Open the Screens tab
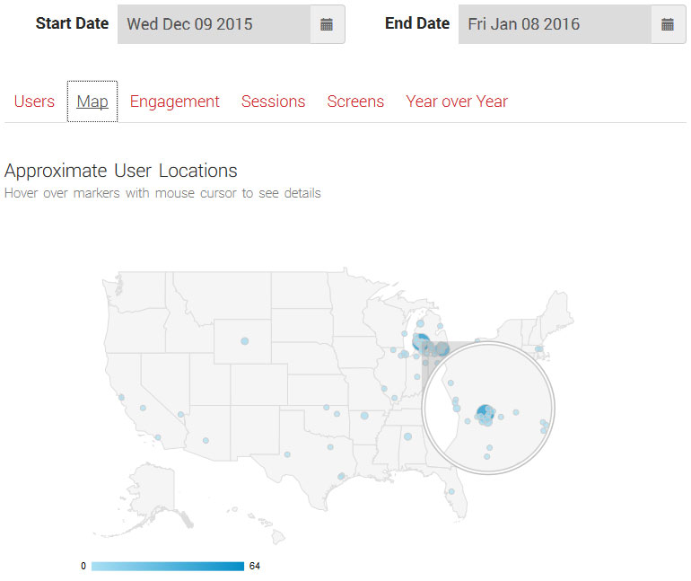 (x=355, y=101)
